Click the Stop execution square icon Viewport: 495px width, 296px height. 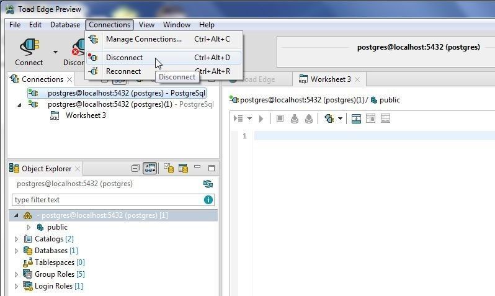(280, 119)
